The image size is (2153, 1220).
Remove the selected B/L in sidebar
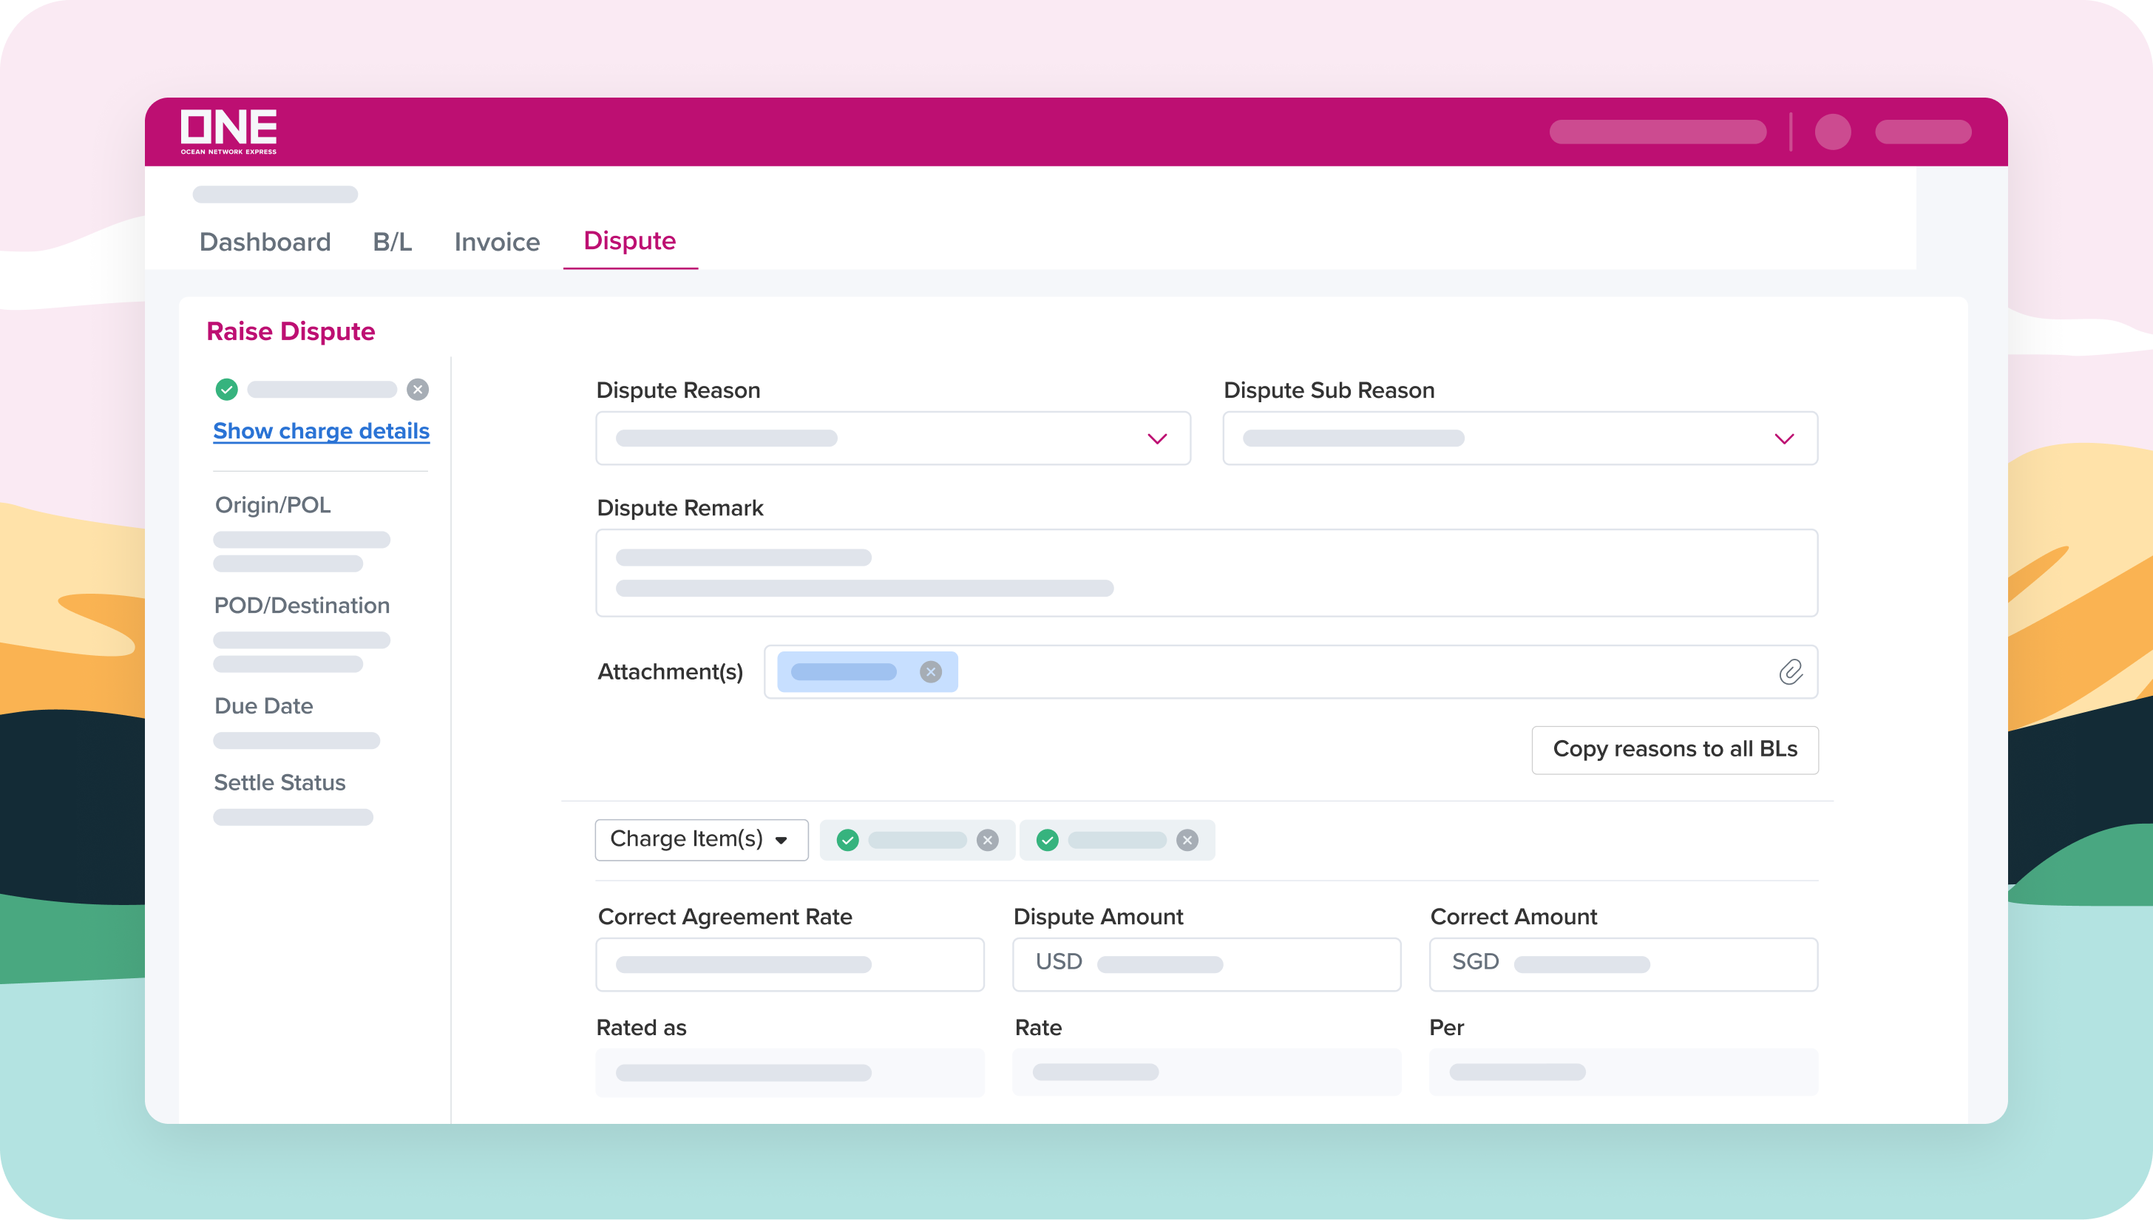coord(417,389)
